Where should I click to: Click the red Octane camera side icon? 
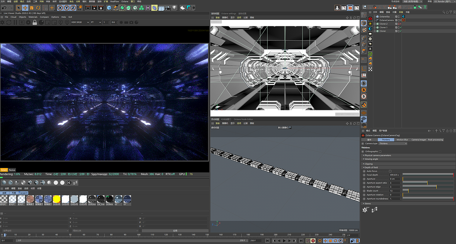370,19
